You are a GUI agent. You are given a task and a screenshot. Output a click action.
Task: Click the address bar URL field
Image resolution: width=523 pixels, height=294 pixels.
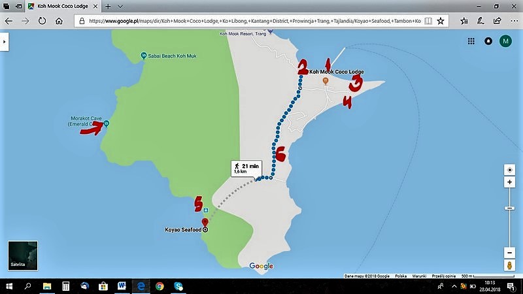[x=255, y=21]
